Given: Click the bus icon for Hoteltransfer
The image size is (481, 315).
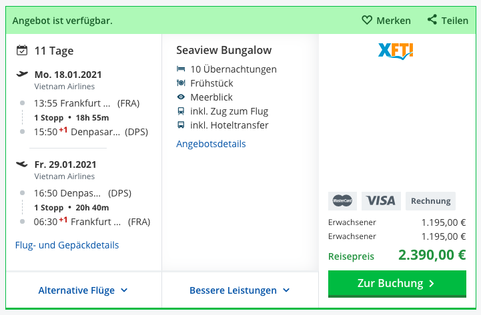Looking at the screenshot, I should [181, 125].
